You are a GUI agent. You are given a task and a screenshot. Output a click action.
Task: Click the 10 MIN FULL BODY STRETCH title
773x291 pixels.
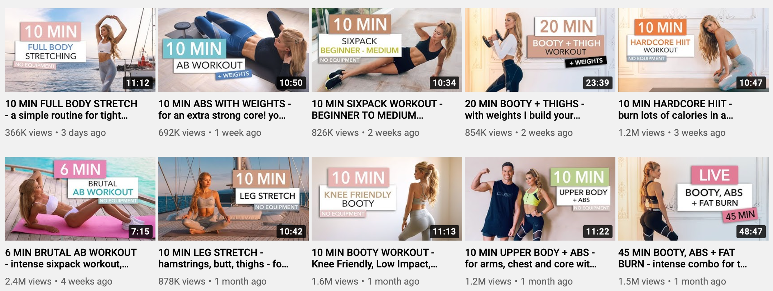71,109
